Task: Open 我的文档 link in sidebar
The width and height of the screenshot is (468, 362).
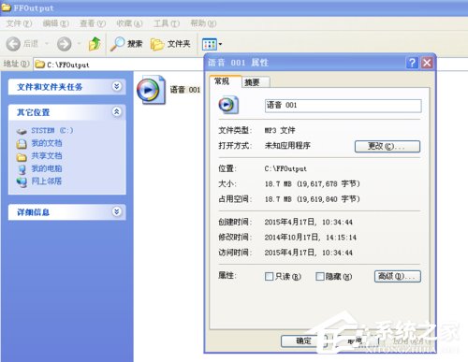Action: click(x=47, y=143)
